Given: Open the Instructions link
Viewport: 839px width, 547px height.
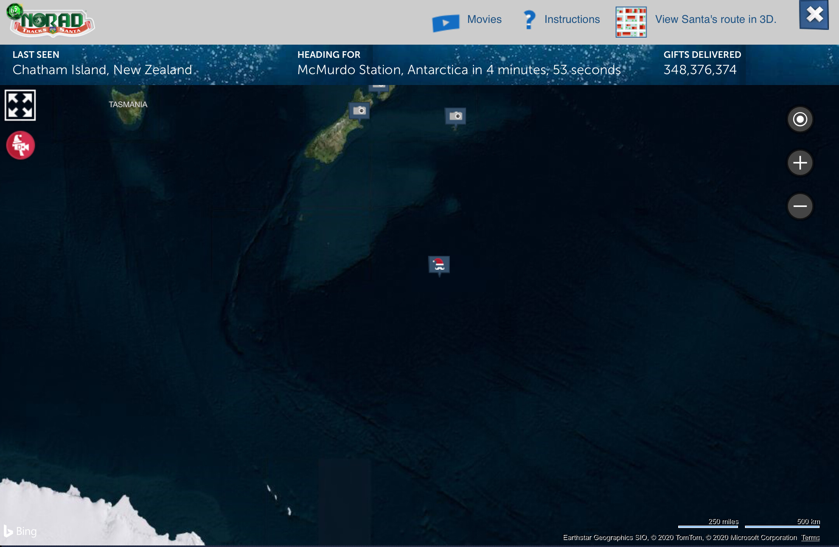Looking at the screenshot, I should [x=572, y=19].
